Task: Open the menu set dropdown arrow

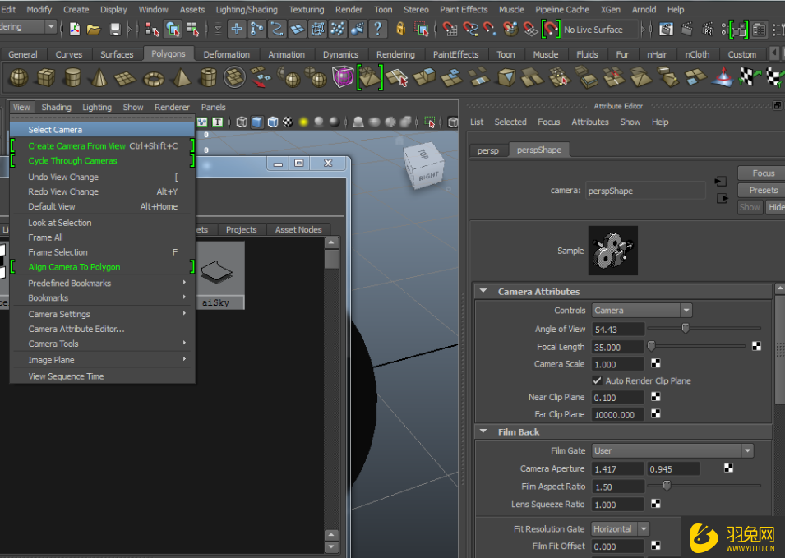Action: pos(51,26)
